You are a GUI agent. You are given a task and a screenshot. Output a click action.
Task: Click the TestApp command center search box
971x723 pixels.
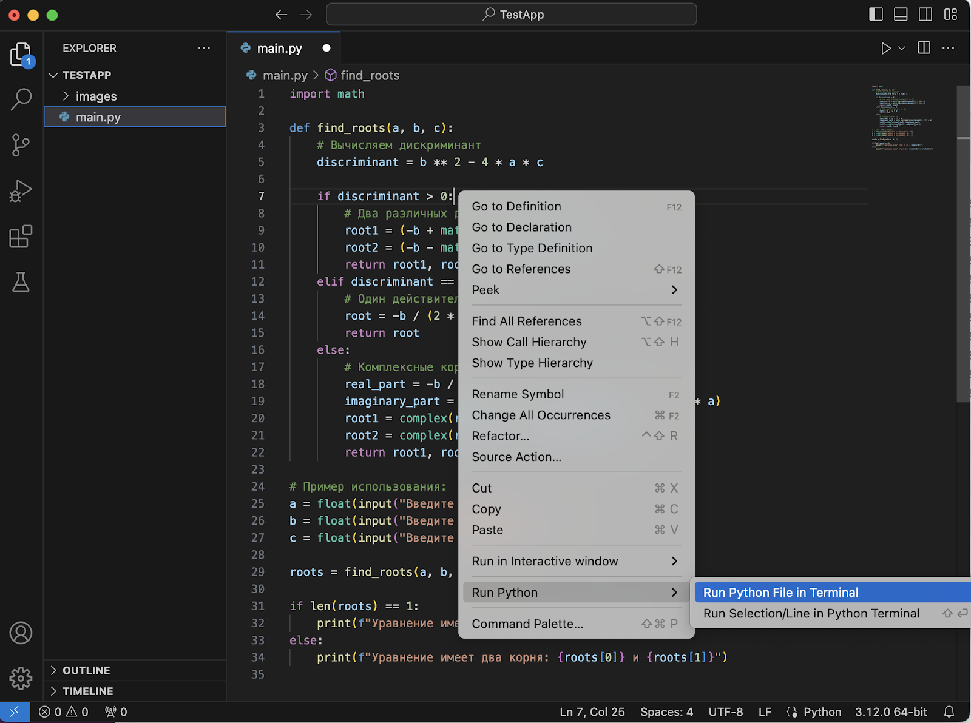512,15
